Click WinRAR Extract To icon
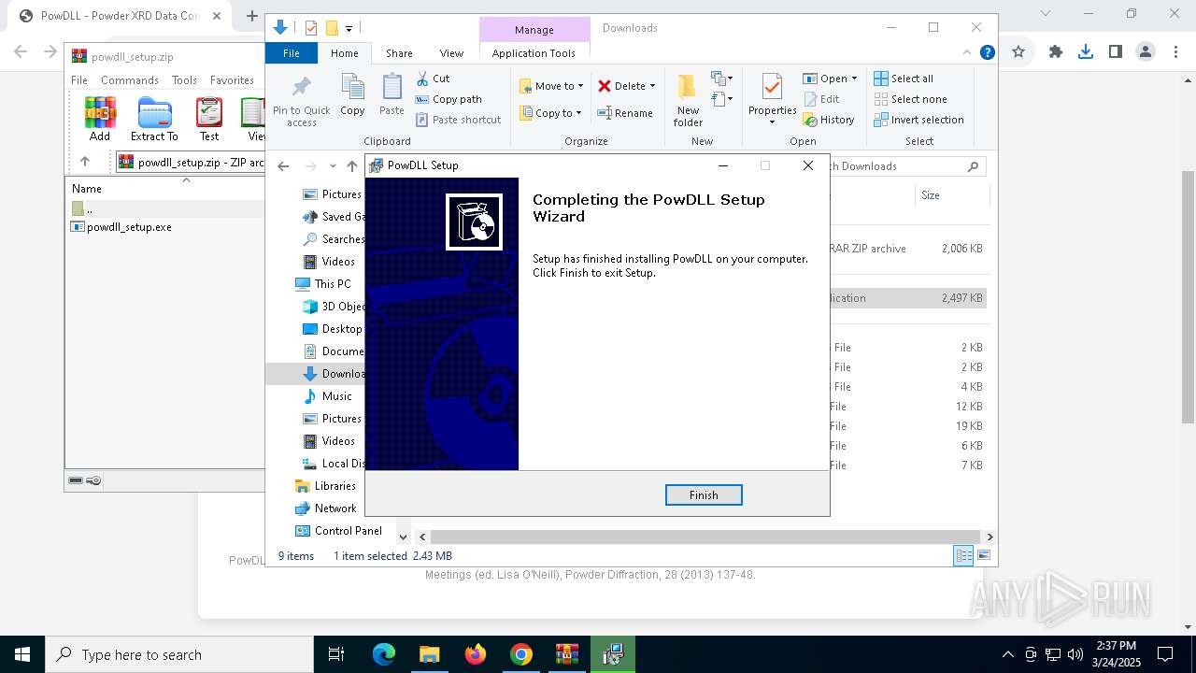Screen dimensions: 1196x673 point(154,119)
